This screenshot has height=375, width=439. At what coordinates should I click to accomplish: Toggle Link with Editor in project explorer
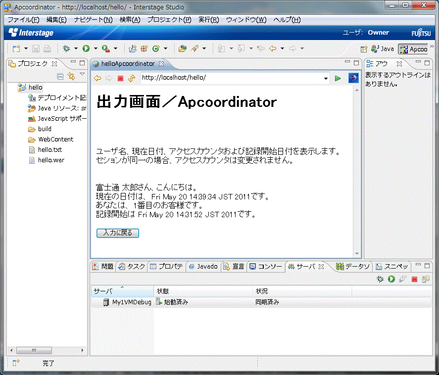(x=71, y=76)
